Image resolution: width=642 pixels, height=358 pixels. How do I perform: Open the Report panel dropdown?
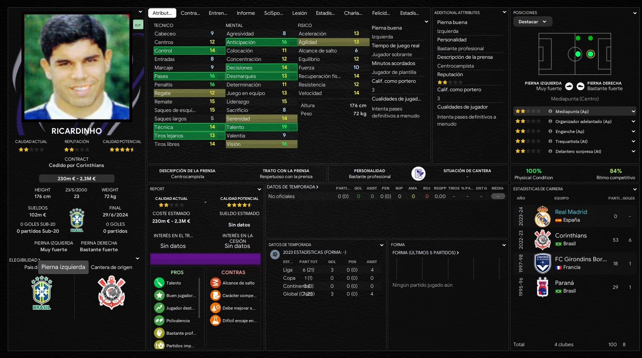click(x=259, y=189)
